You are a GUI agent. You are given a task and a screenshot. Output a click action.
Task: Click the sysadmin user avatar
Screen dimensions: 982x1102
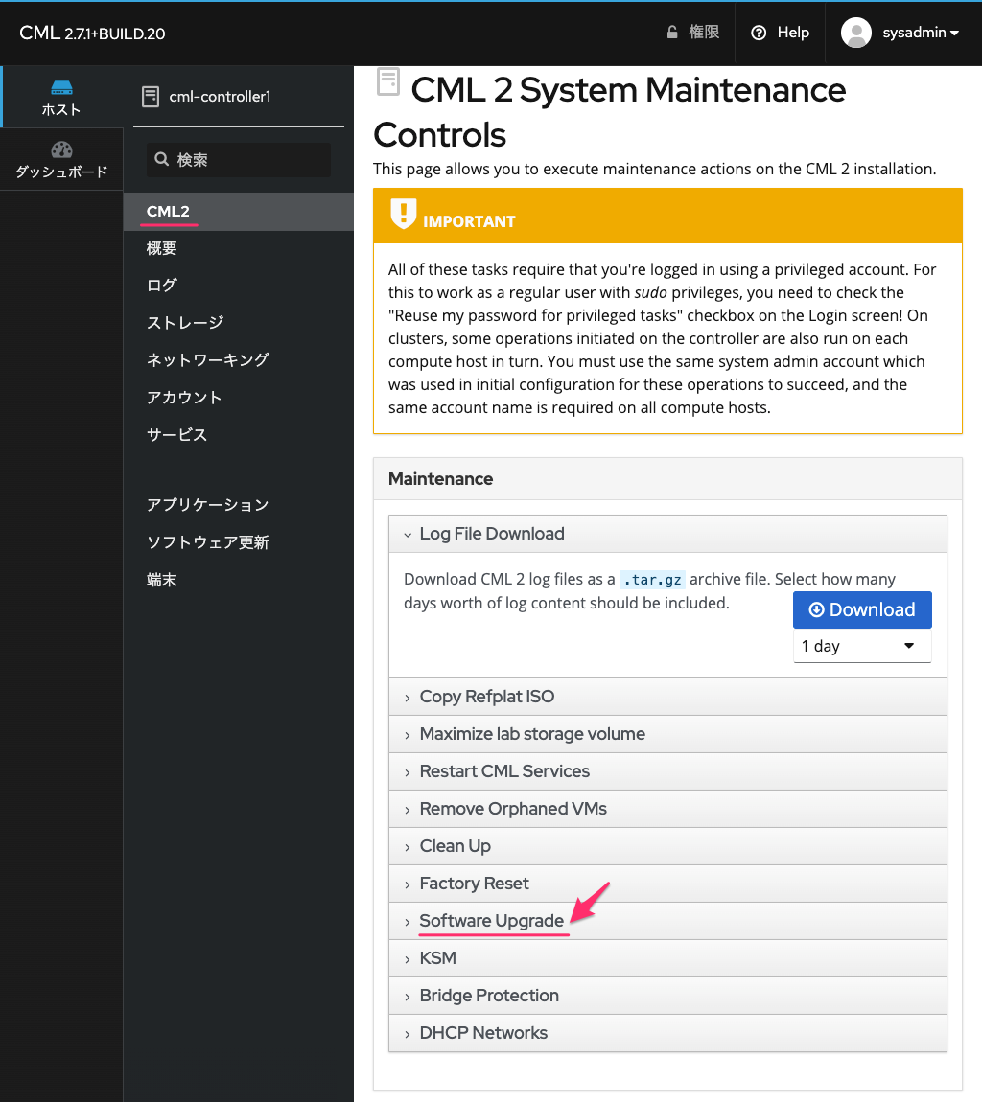[x=856, y=33]
